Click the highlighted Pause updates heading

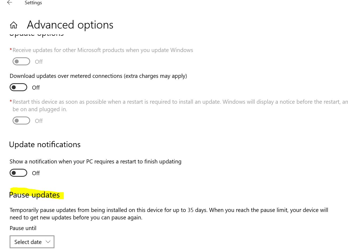(34, 195)
